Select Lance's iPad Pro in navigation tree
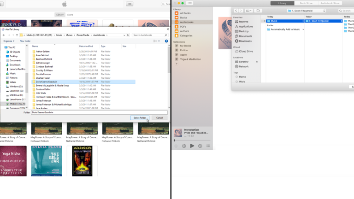This screenshot has width=354, height=199. pyautogui.click(x=18, y=69)
